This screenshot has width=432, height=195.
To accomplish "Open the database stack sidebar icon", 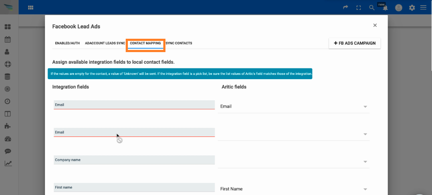I will click(x=8, y=77).
